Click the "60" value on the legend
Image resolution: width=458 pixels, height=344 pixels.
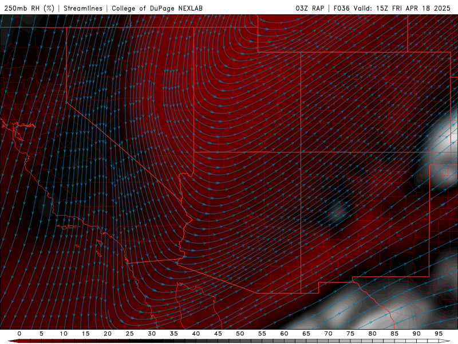tap(284, 334)
